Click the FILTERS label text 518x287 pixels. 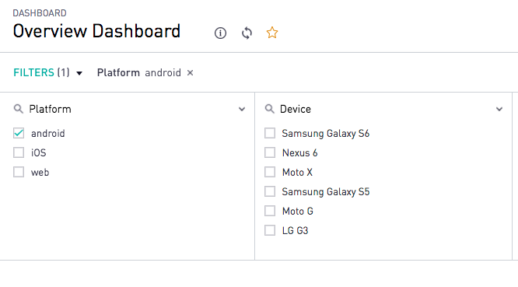point(33,72)
